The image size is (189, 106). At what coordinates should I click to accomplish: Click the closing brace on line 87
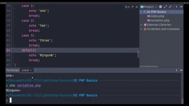[15, 65]
